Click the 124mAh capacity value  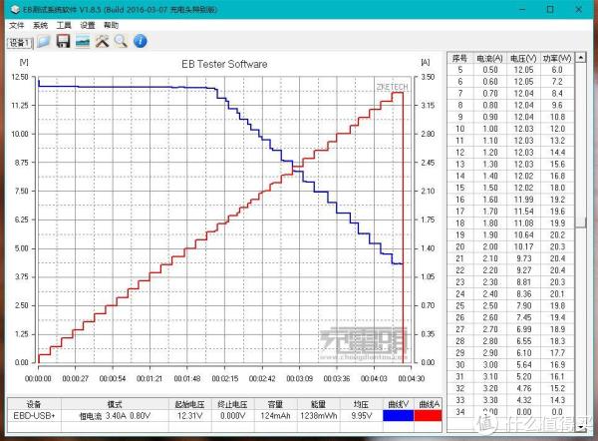point(275,415)
